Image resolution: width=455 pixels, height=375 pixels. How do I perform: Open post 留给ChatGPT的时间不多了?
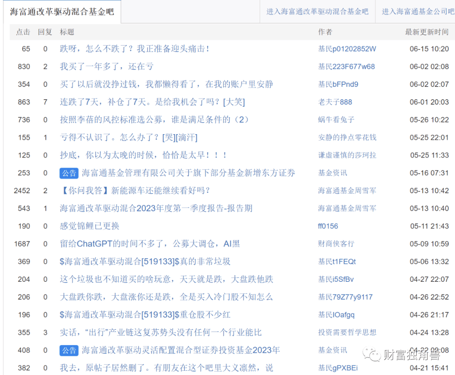pyautogui.click(x=150, y=244)
